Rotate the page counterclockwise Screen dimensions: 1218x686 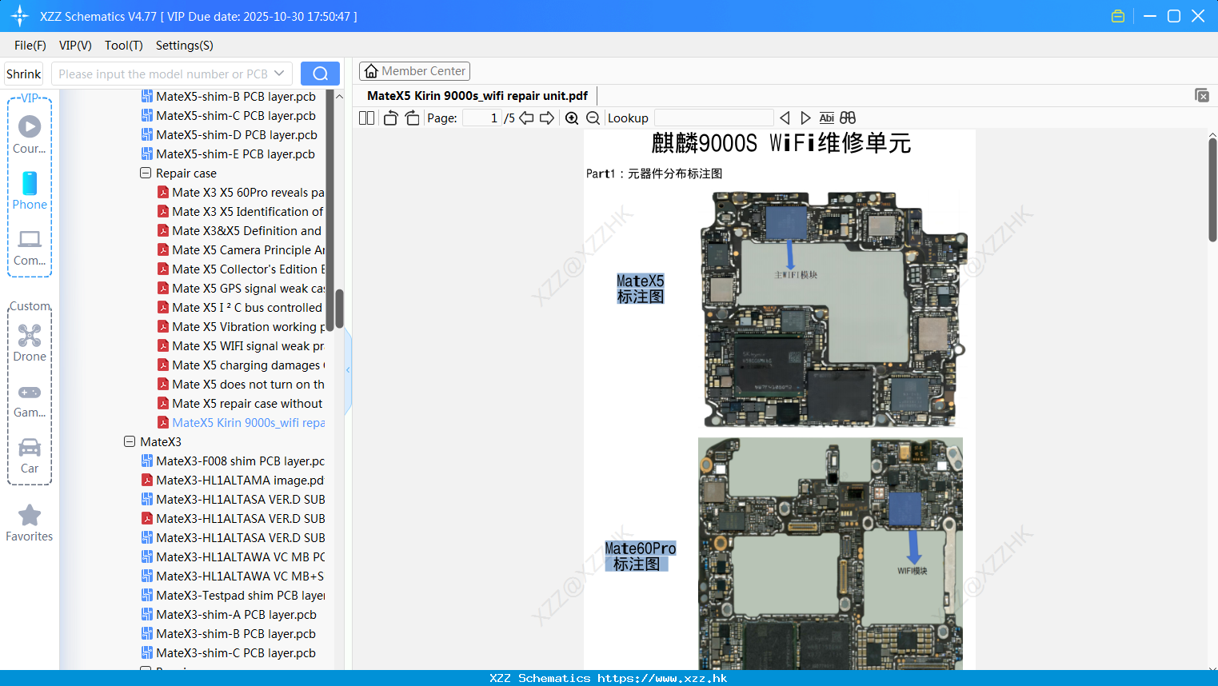tap(390, 118)
